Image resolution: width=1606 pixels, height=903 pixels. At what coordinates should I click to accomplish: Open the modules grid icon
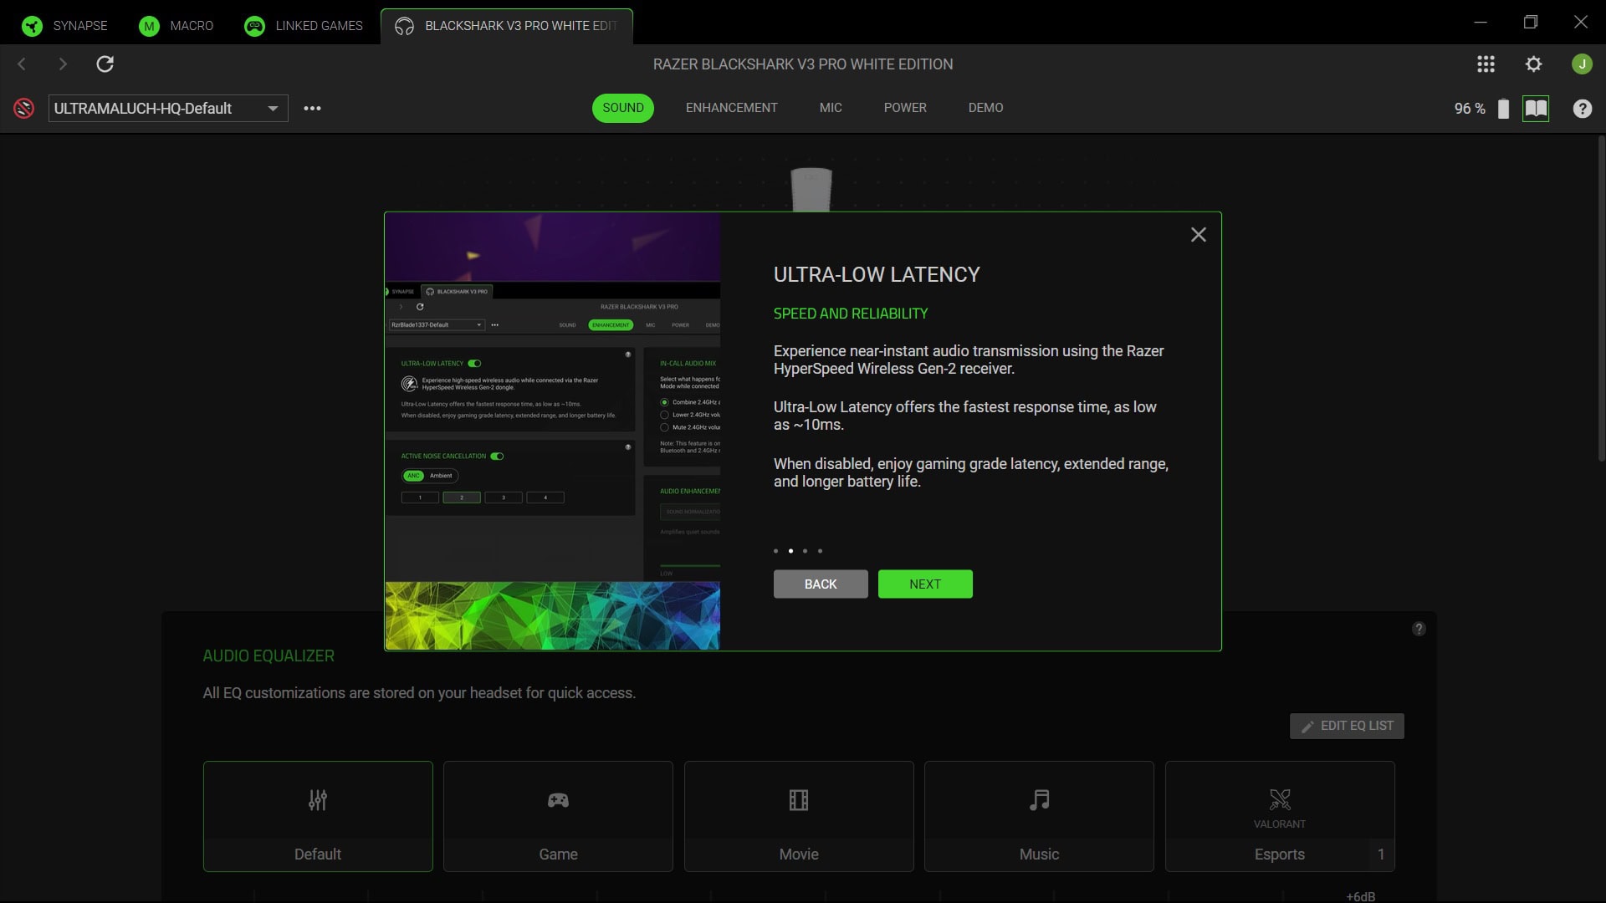coord(1486,64)
